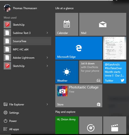Screen dimensions: 129x135
Task: Expand Sublime Text 3 jump list arrow
Action: [47, 33]
